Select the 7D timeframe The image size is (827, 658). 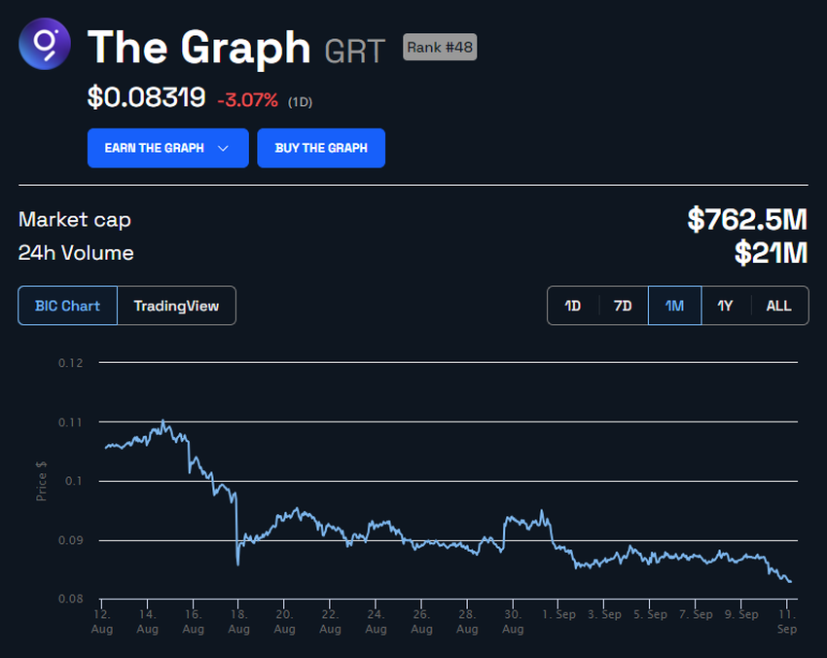(623, 305)
